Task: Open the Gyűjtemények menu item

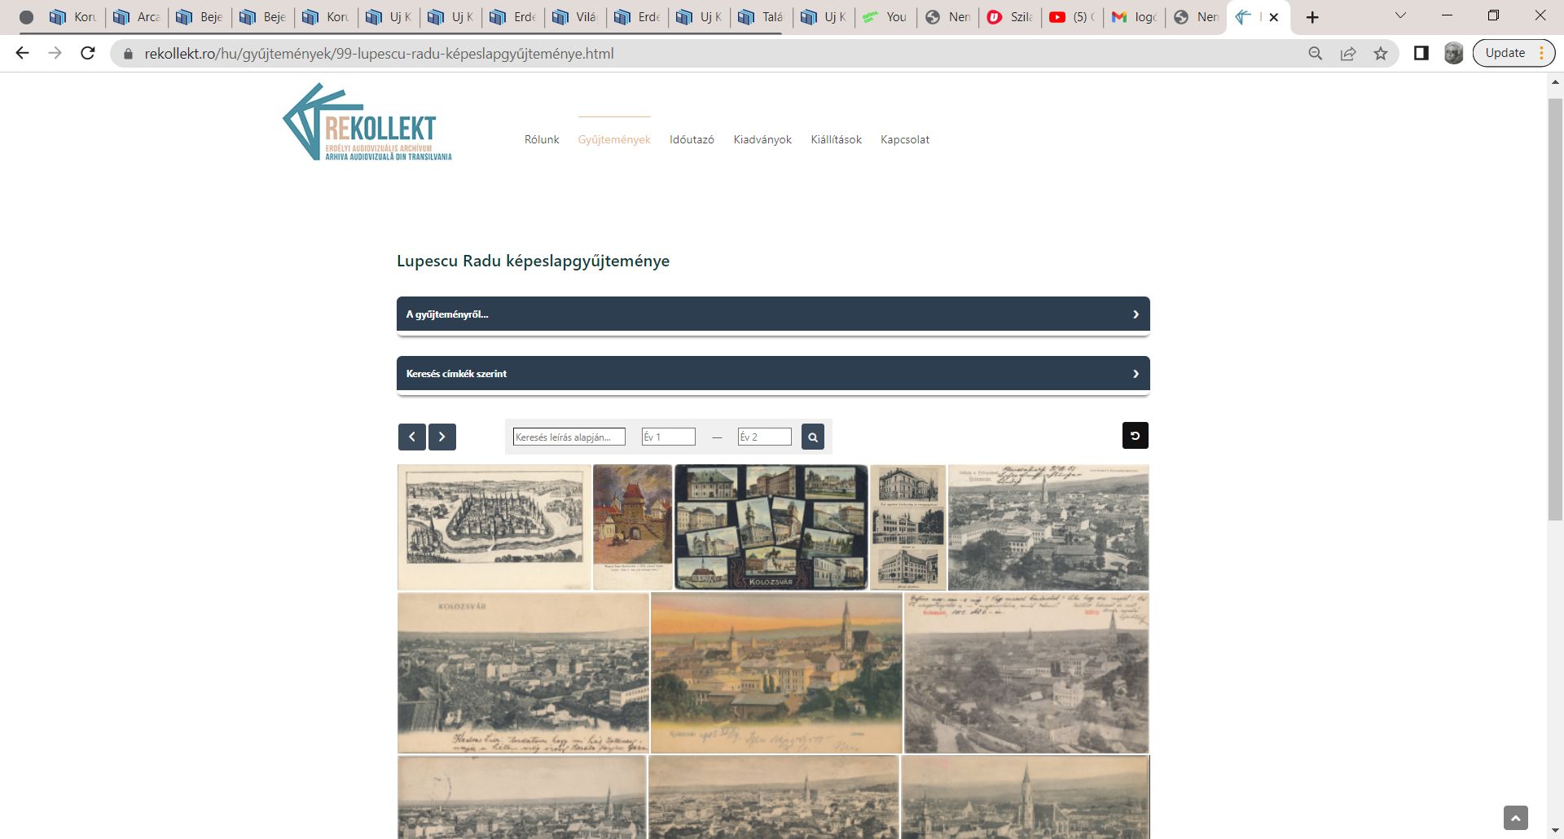Action: pyautogui.click(x=614, y=139)
